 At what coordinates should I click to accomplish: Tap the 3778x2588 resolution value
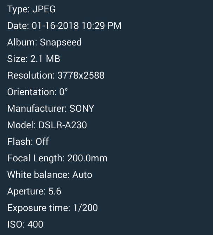point(81,75)
